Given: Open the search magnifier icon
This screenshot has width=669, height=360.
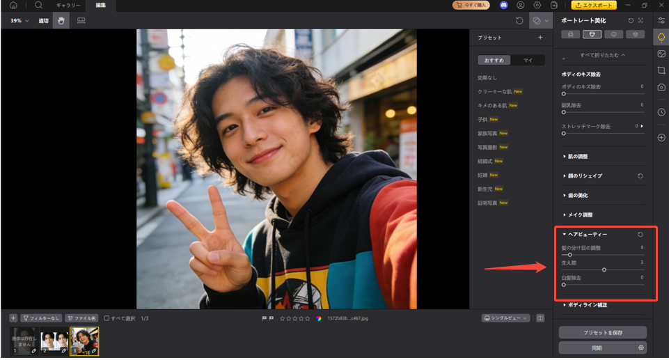Looking at the screenshot, I should coord(38,5).
